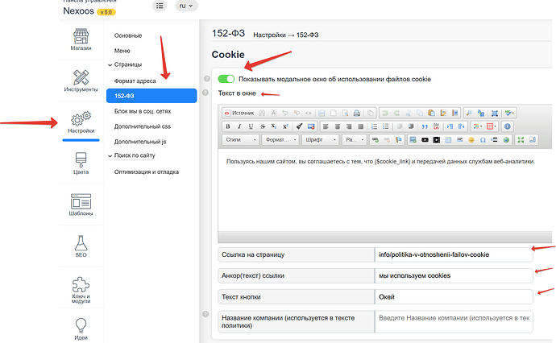
Task: Insert a block quote
Action: [425, 126]
